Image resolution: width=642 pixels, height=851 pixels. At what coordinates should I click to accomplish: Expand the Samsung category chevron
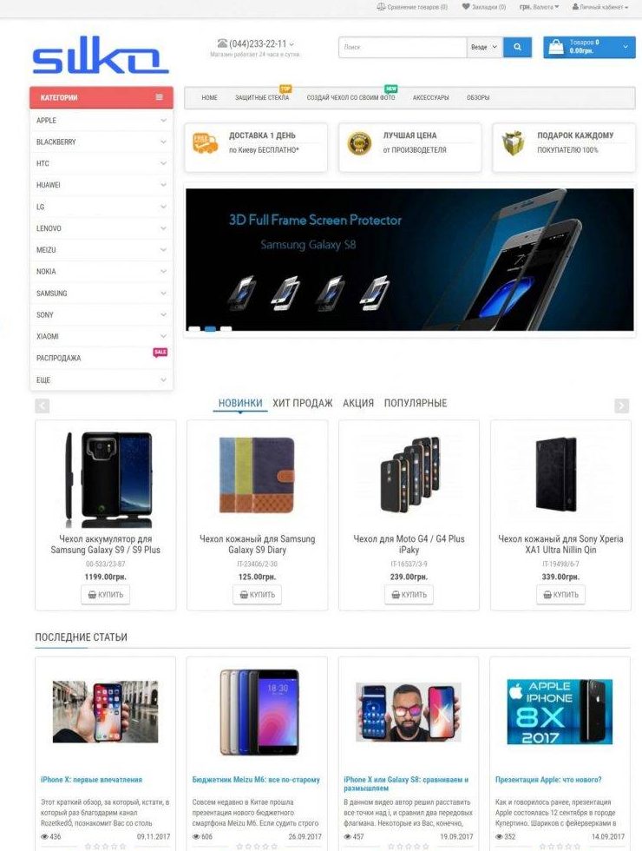(163, 294)
